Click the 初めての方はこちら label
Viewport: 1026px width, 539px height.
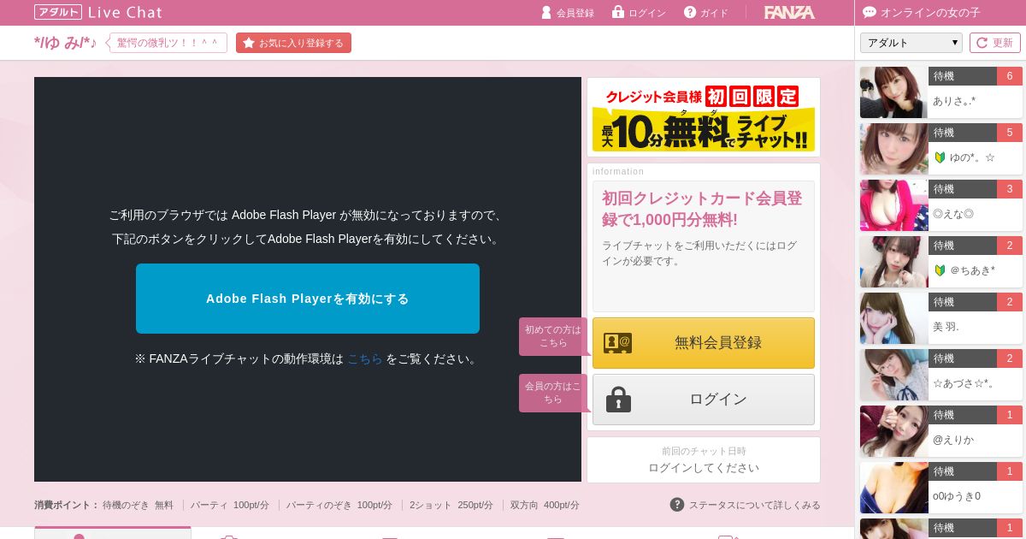552,336
